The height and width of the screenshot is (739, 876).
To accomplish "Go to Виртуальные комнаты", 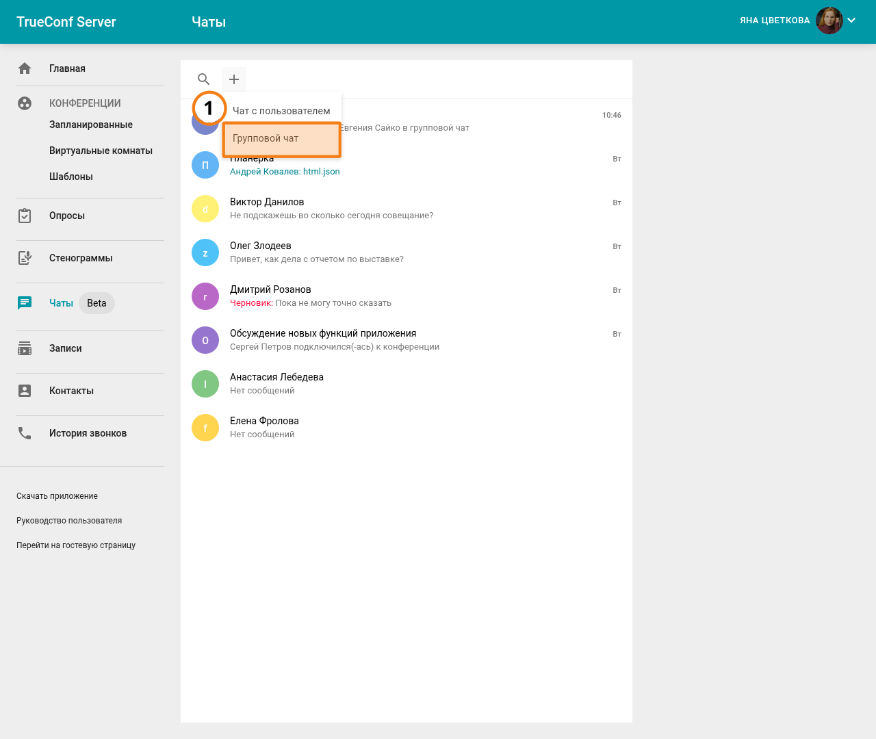I will click(101, 151).
